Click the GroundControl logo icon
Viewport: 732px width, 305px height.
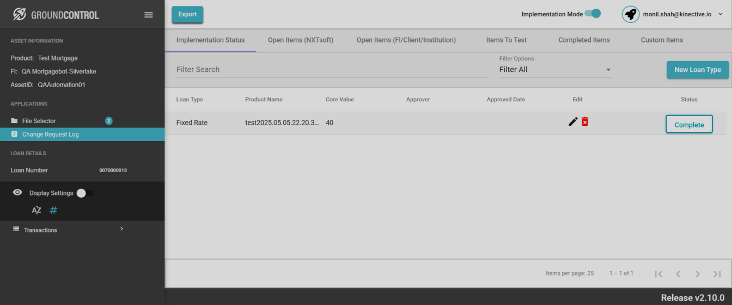[20, 15]
